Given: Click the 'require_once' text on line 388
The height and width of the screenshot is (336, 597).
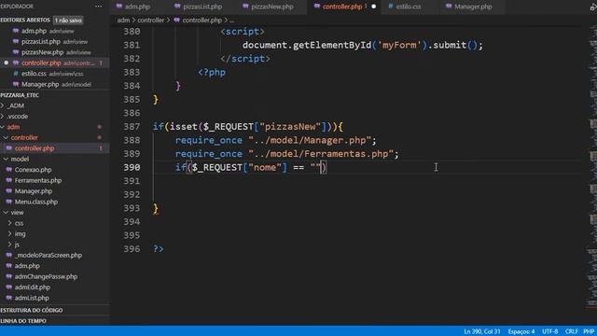Looking at the screenshot, I should [209, 140].
